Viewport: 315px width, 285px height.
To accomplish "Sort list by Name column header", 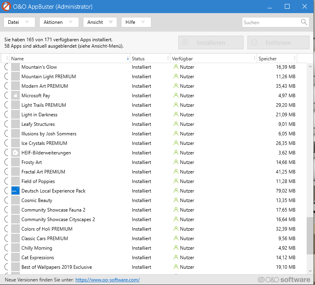I will click(70, 59).
